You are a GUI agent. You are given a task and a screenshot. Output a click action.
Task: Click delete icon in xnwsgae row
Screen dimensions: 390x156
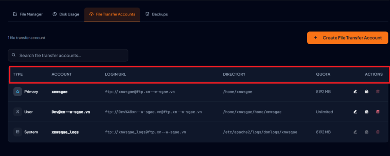378,92
